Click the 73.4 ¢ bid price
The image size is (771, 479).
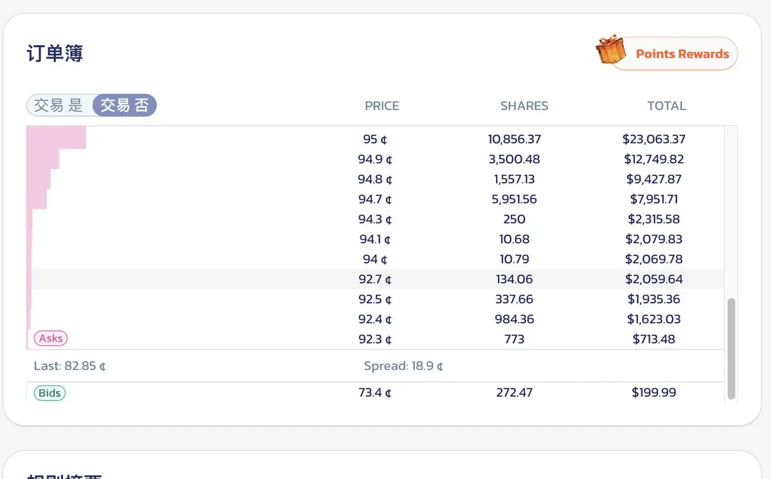click(375, 392)
